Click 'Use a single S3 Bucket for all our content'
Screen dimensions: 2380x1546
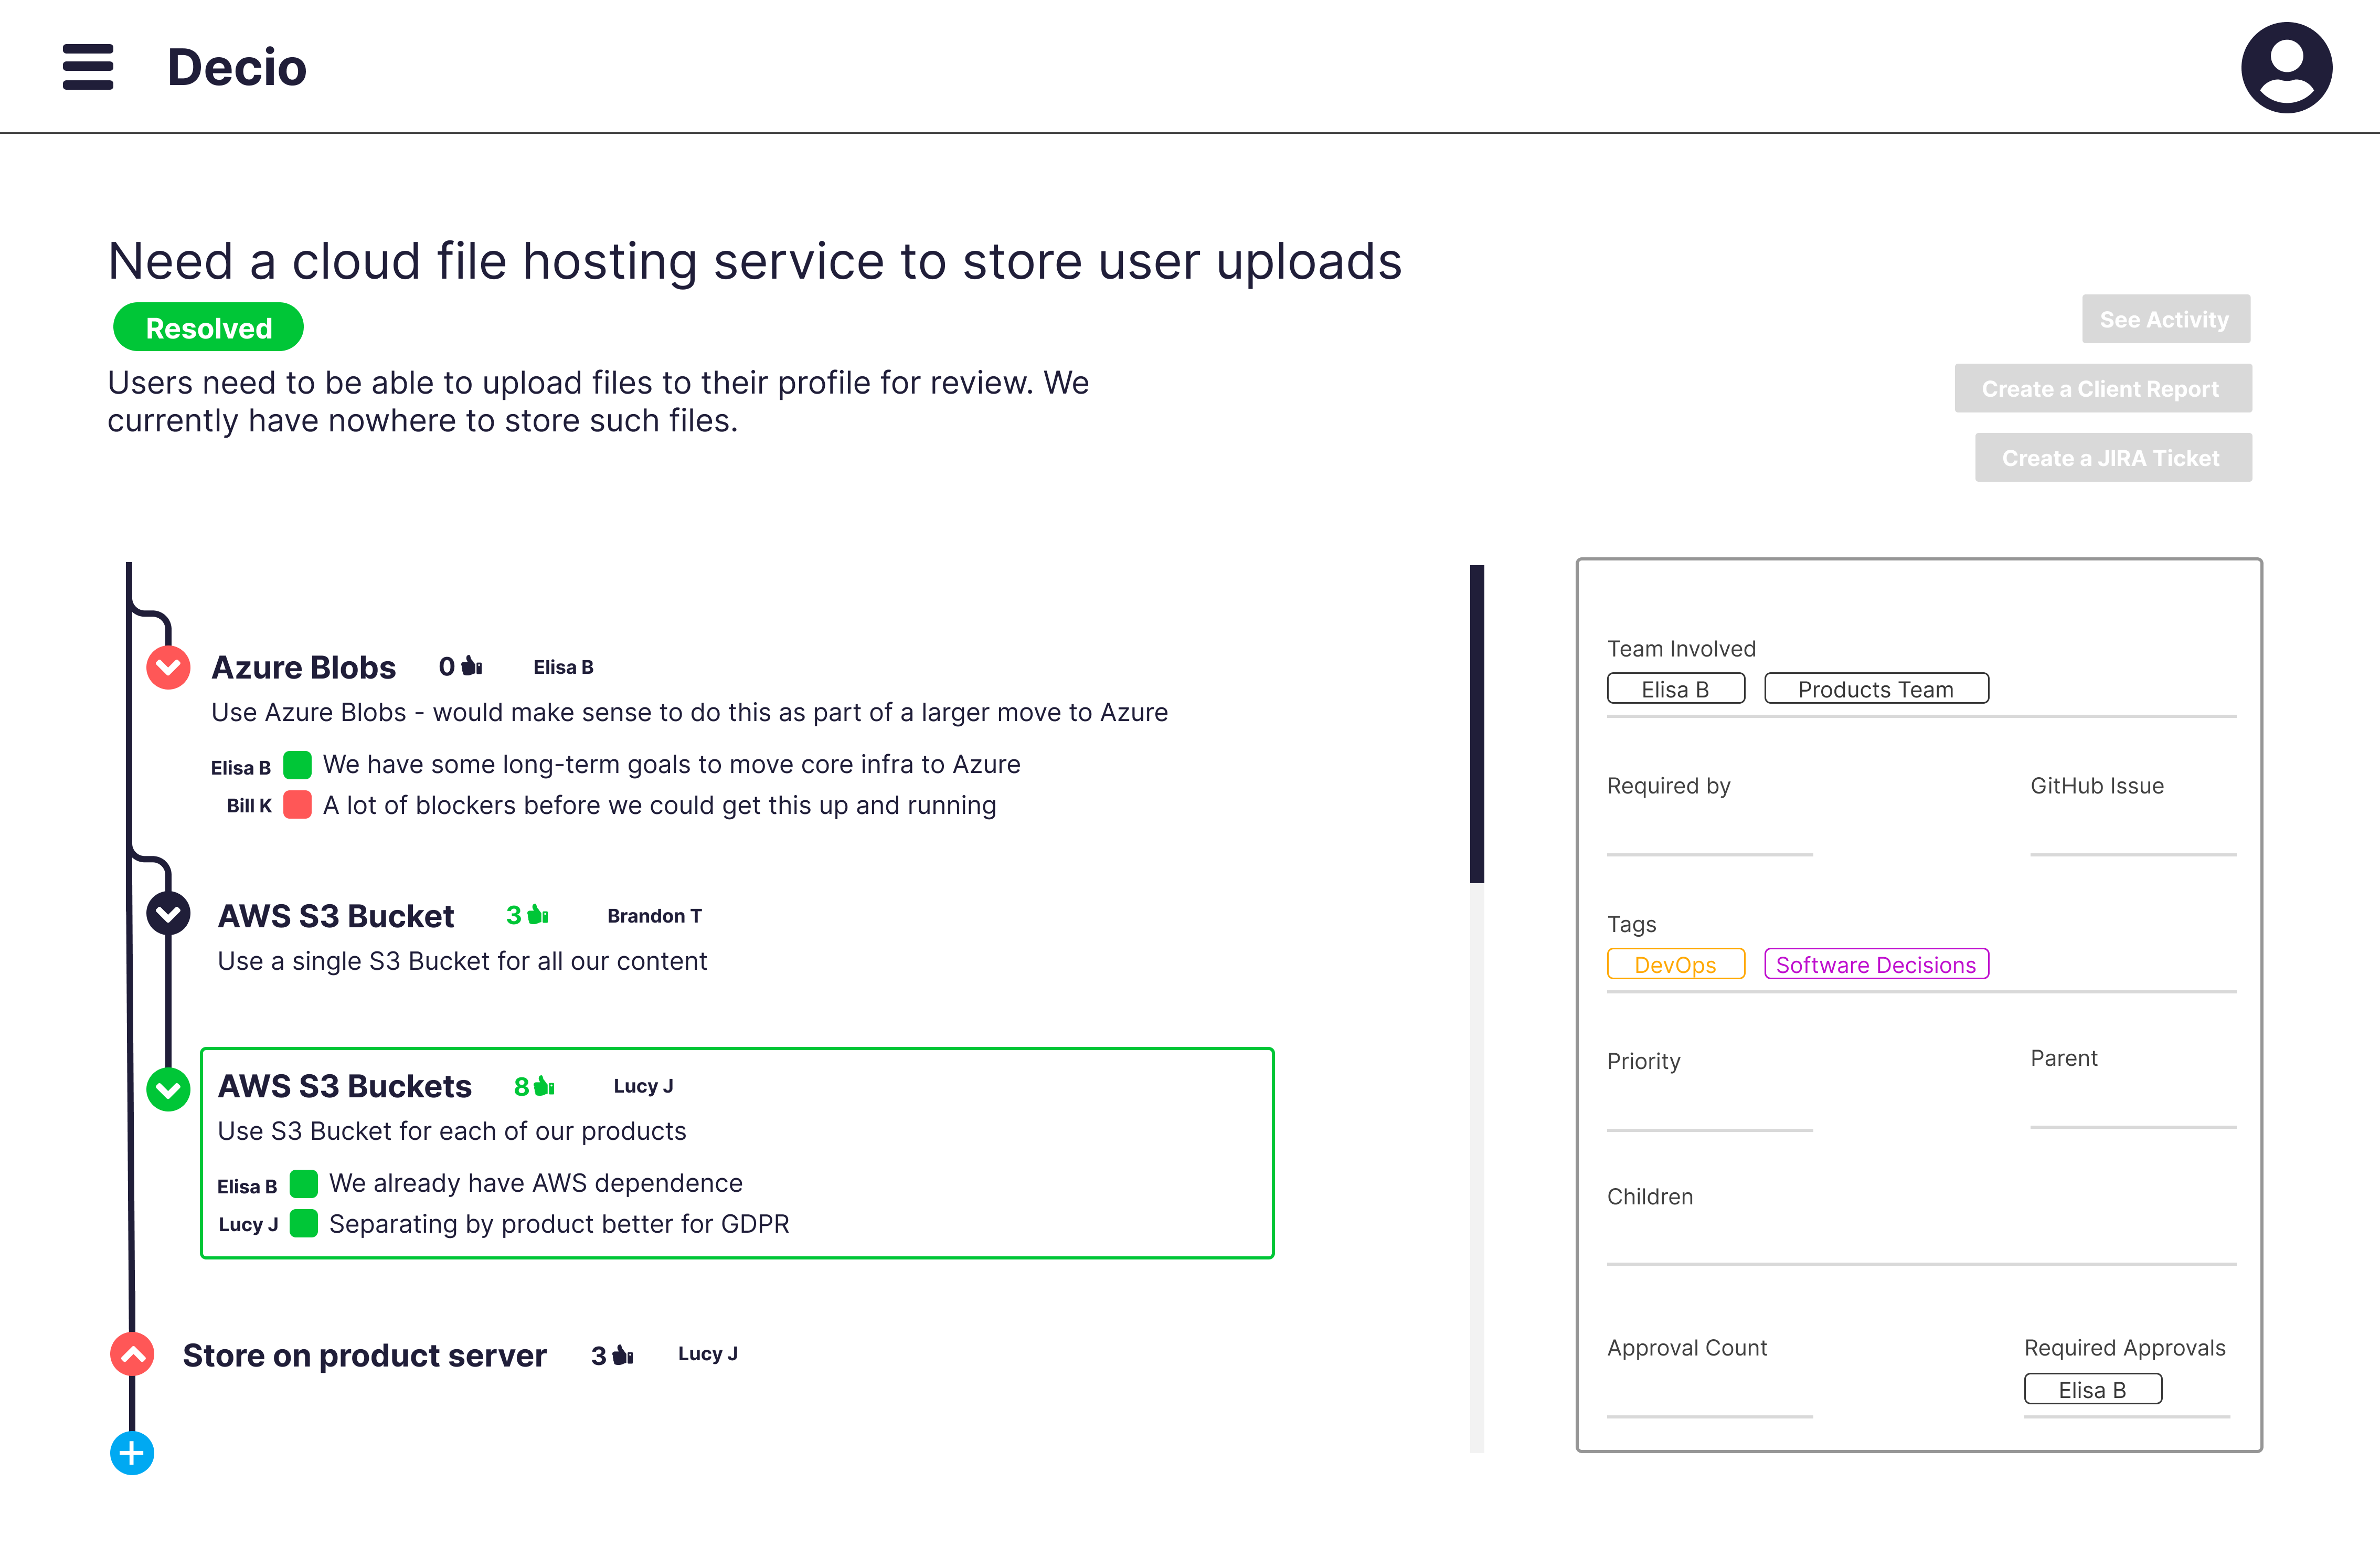pyautogui.click(x=462, y=961)
